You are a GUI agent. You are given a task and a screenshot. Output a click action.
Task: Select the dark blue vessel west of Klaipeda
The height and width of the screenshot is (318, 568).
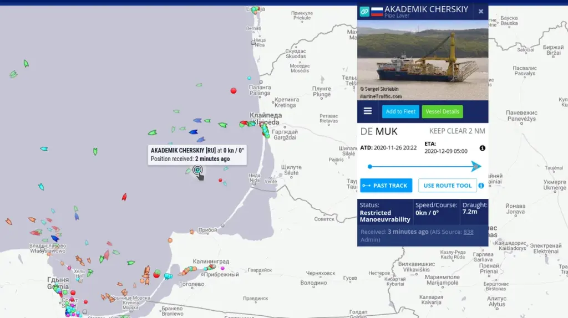194,132
